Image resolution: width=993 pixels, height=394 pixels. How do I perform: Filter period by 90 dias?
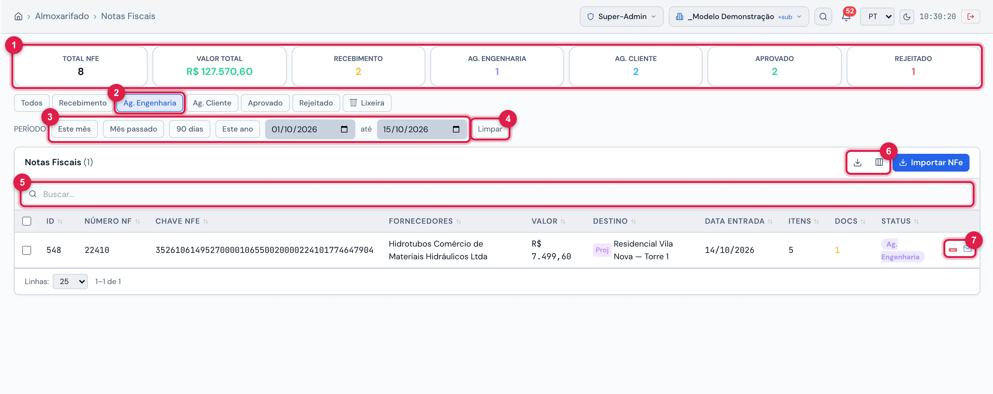click(x=190, y=129)
